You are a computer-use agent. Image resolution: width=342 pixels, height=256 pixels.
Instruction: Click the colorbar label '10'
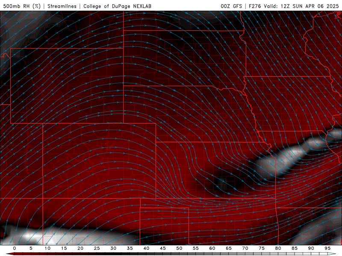[x=47, y=248]
